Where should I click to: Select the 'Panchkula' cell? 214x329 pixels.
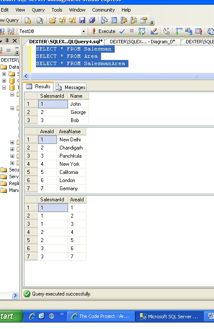(x=71, y=156)
